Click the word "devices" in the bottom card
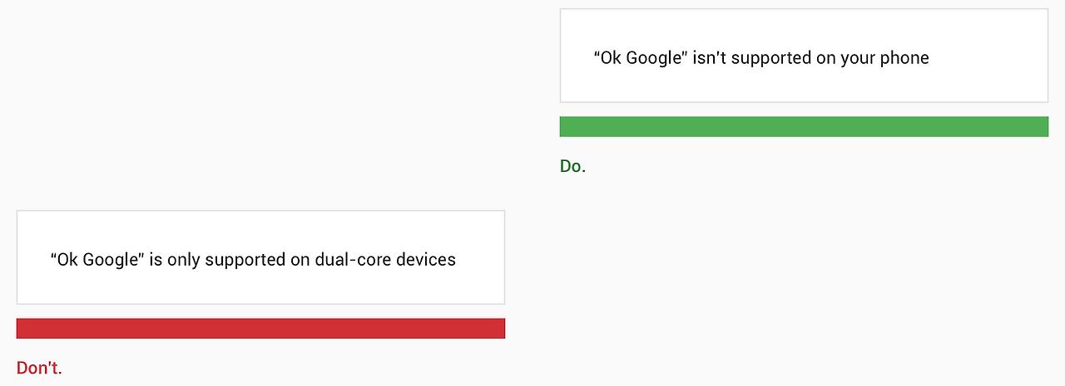Screen dimensions: 1065x386 point(426,260)
